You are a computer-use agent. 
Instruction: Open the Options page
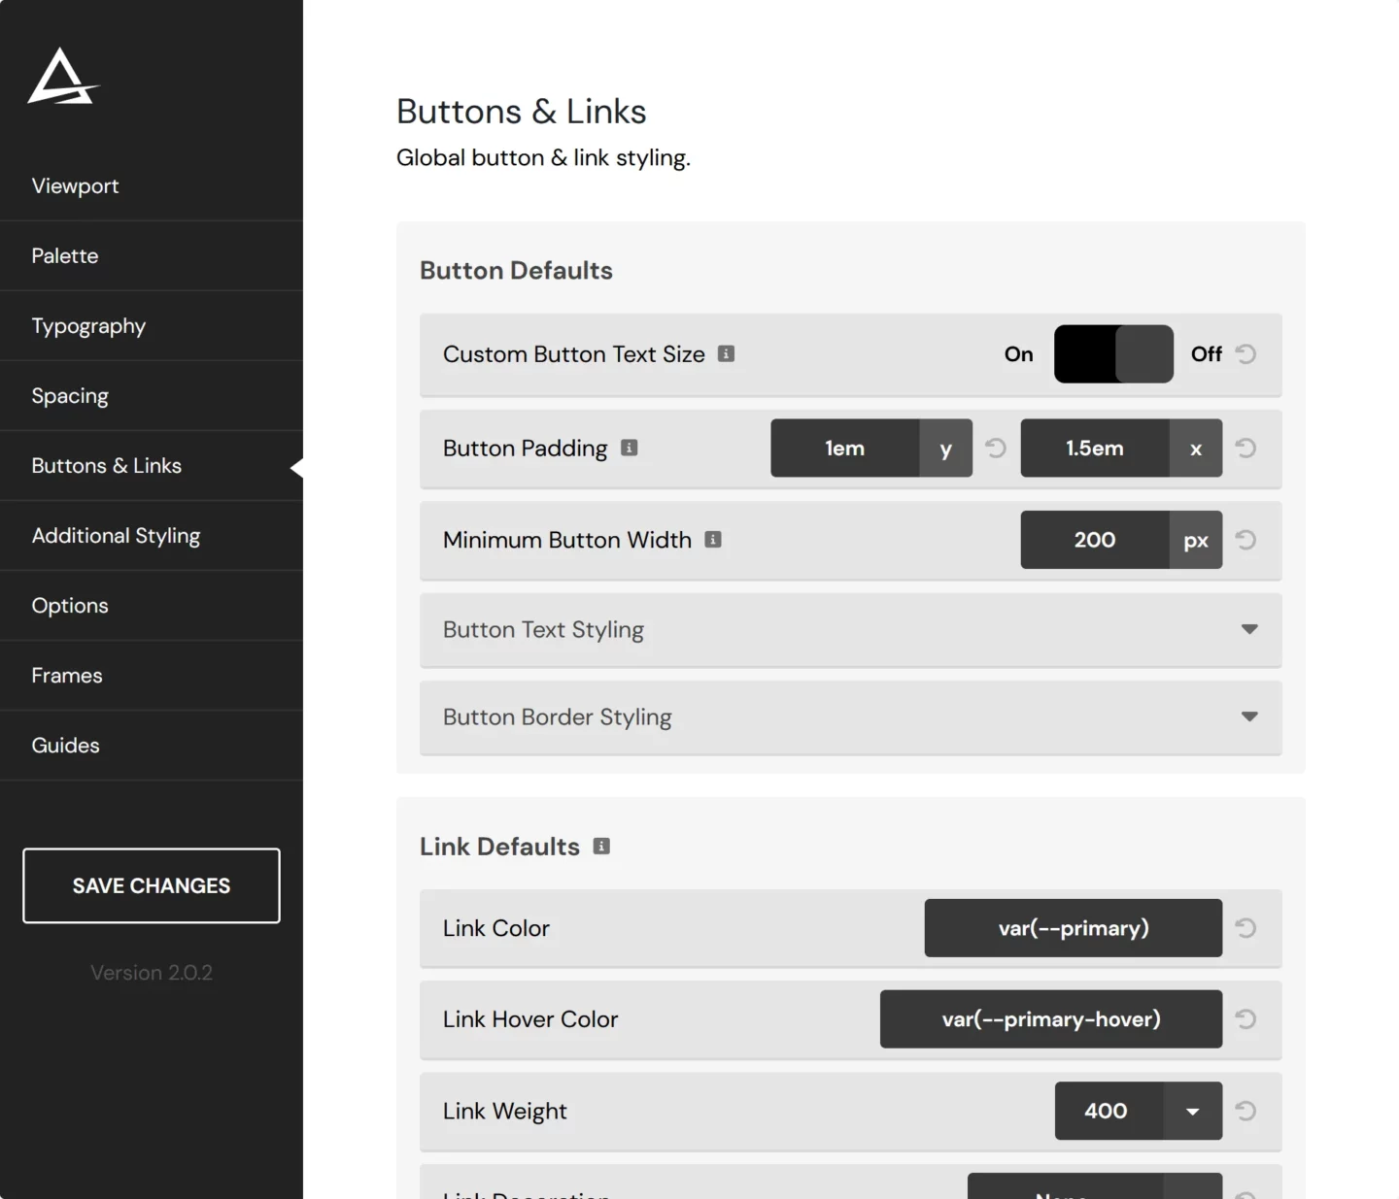click(152, 605)
